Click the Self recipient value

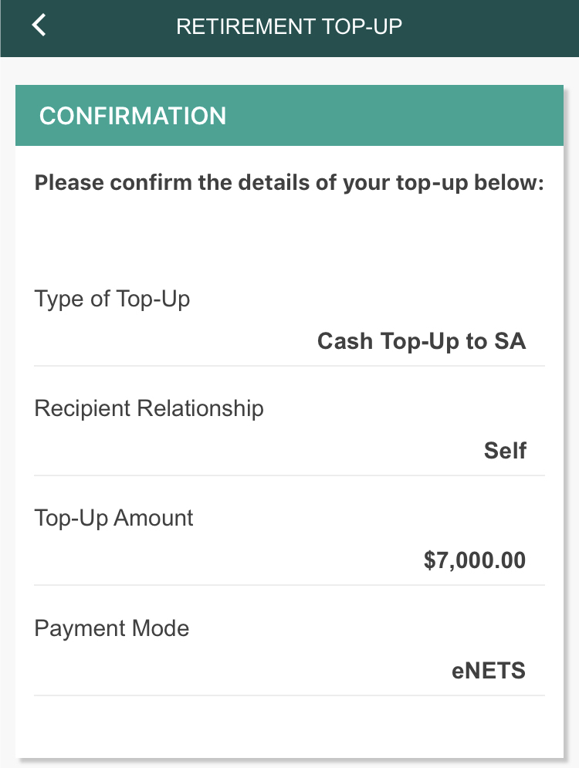point(505,451)
